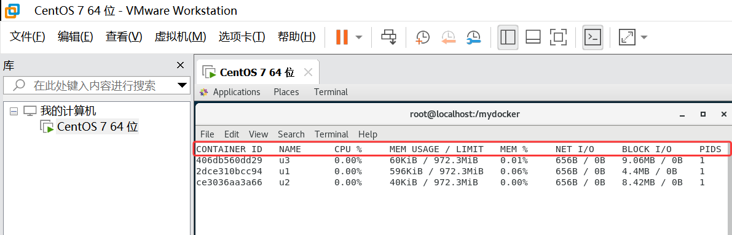Open the 选项卡(T) menu
Image resolution: width=732 pixels, height=235 pixels.
[x=242, y=37]
